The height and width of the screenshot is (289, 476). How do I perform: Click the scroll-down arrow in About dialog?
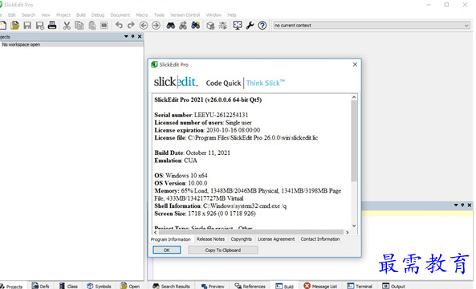(x=354, y=226)
